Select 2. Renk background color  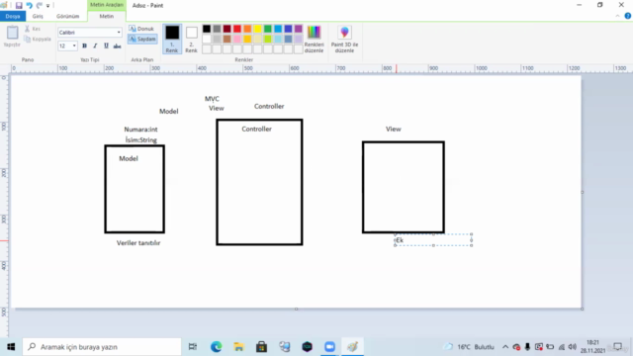[191, 39]
